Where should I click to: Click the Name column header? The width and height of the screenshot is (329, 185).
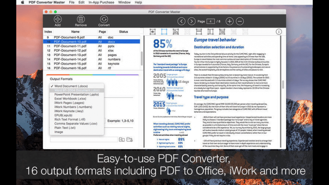coord(75,32)
